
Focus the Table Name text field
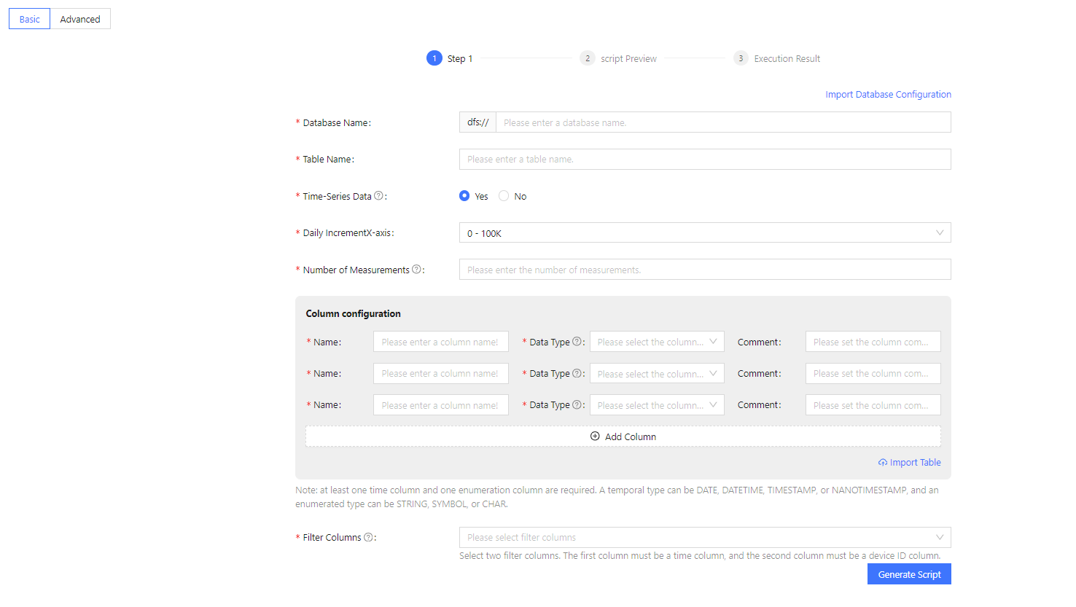click(704, 160)
